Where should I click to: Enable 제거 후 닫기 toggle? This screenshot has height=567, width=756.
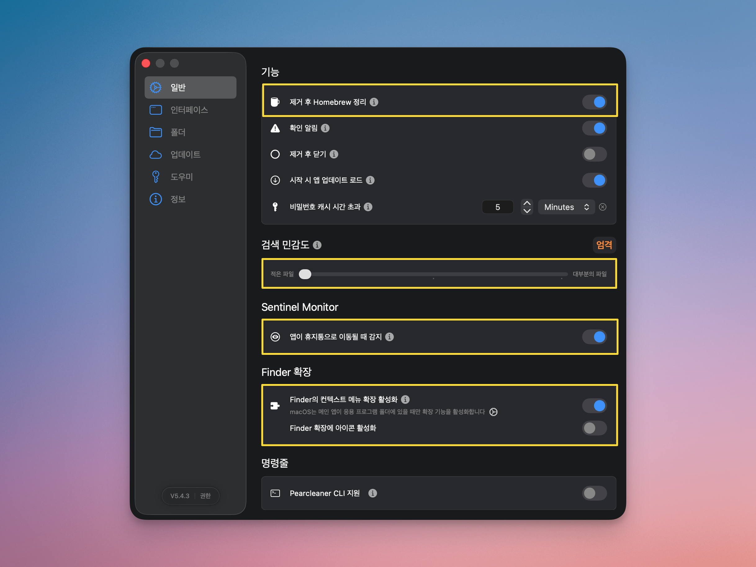click(594, 154)
